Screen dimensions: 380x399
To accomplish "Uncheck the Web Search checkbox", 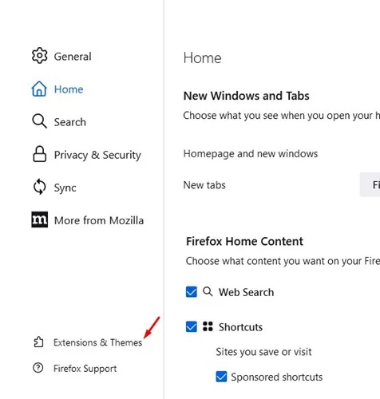I will pos(192,292).
